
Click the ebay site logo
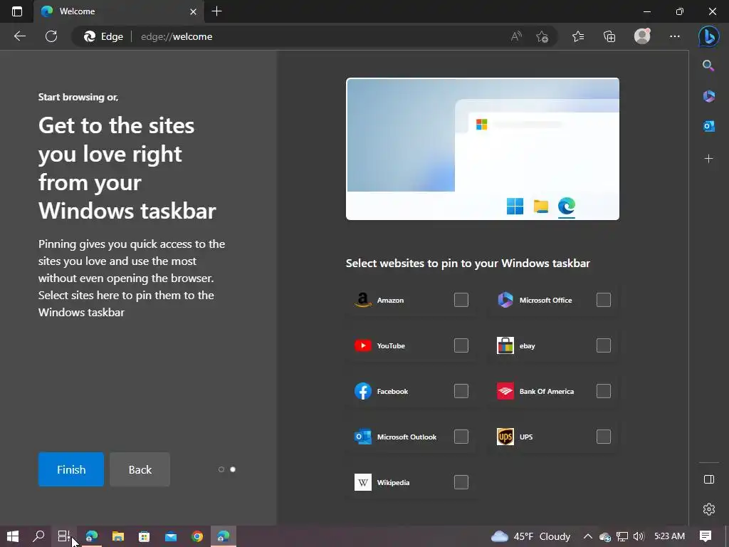point(505,345)
